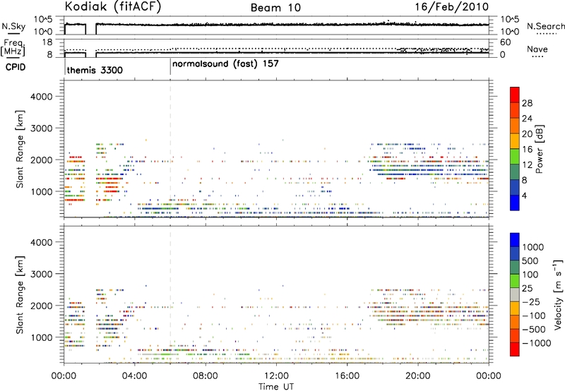The height and width of the screenshot is (391, 565).
Task: Click the 'themis 3300' CPID text
Action: pos(95,70)
